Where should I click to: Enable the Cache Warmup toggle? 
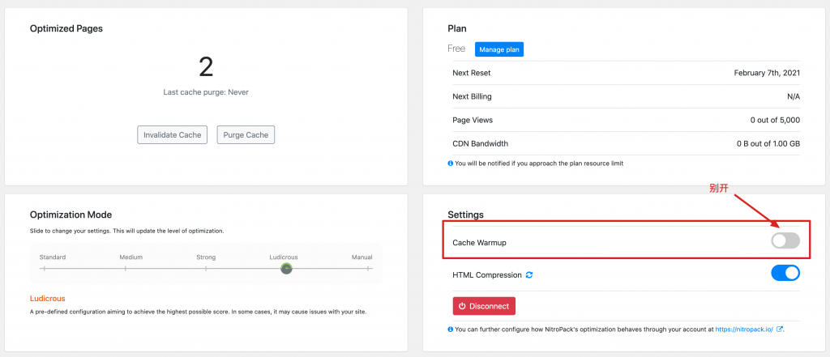785,240
